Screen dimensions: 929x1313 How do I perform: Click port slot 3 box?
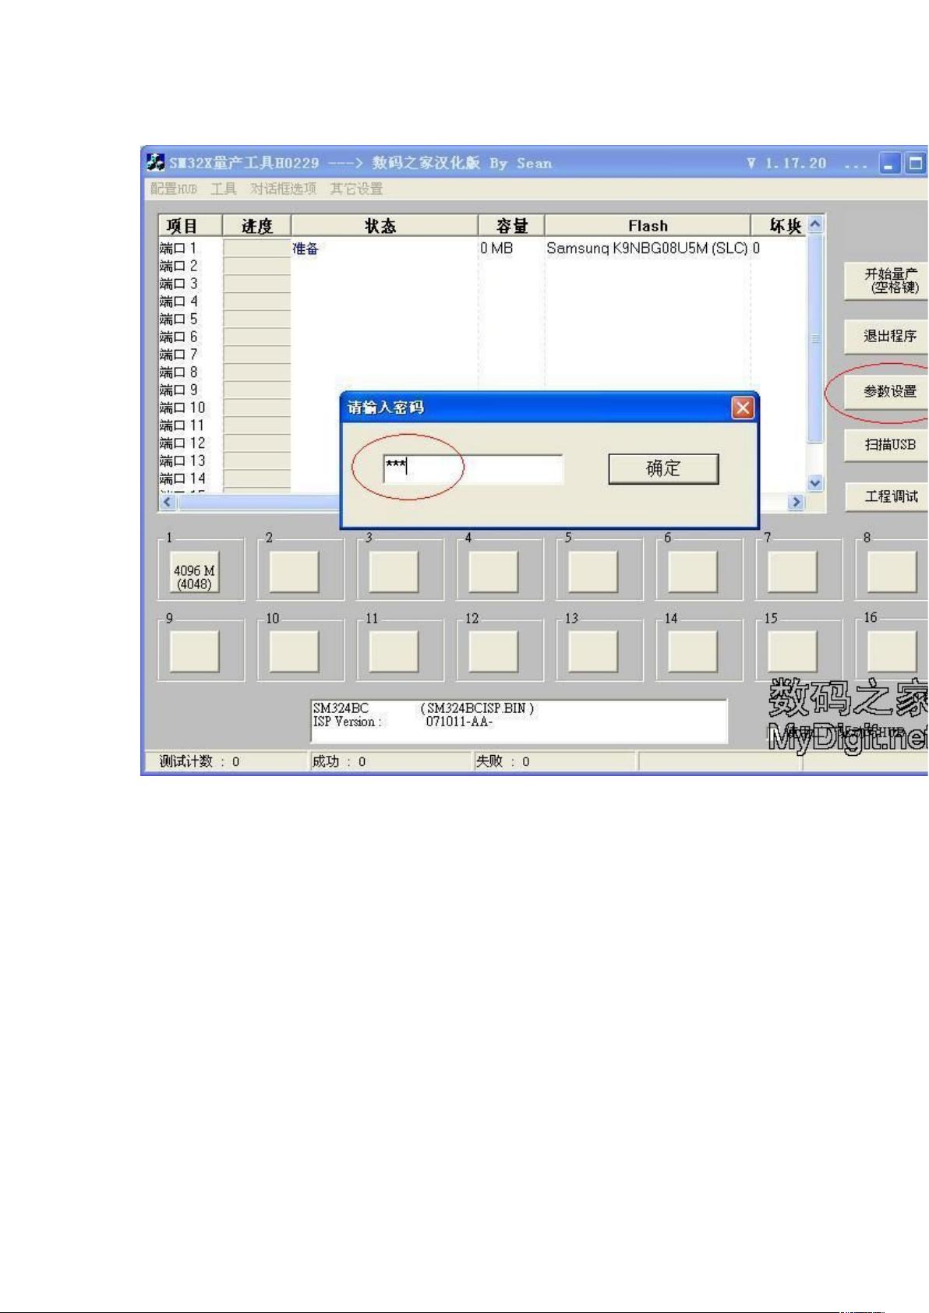[394, 573]
